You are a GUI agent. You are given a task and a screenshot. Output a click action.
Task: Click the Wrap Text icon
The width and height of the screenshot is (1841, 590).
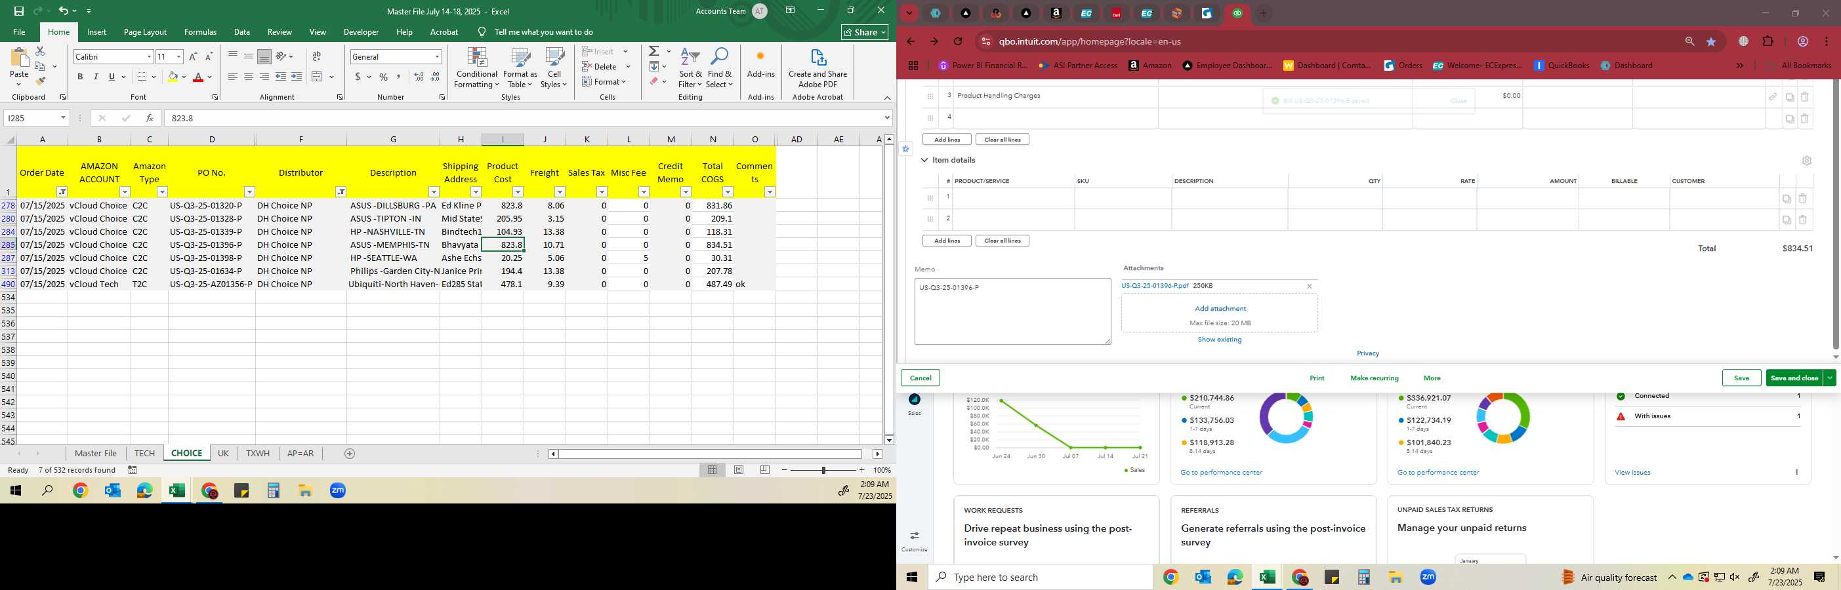click(x=317, y=56)
